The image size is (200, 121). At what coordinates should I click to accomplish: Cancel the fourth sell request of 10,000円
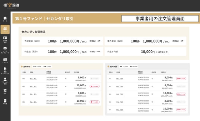coord(94,102)
